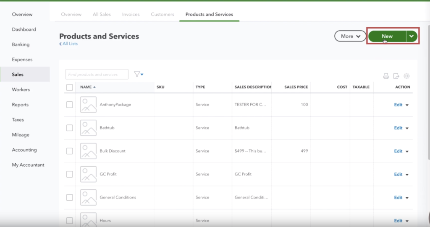Click the print list icon
Screen dimensions: 430x227
click(386, 76)
